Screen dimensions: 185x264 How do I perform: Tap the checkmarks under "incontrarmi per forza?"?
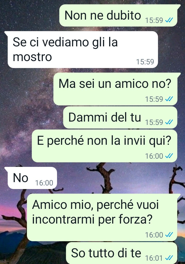169,235
